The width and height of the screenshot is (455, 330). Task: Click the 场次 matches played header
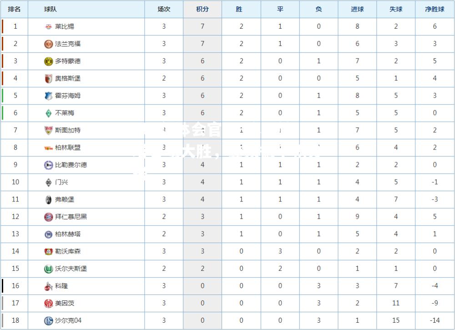164,9
